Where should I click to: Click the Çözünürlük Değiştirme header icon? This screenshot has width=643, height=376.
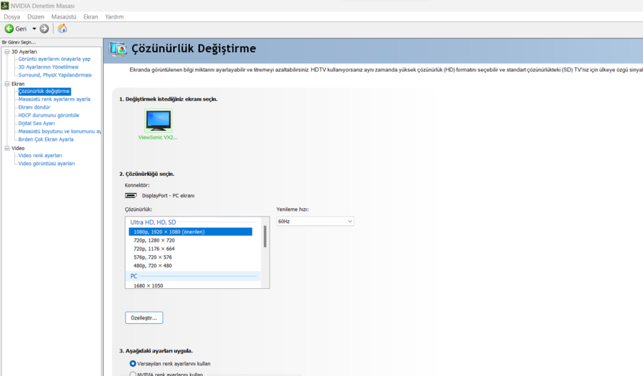tap(118, 49)
